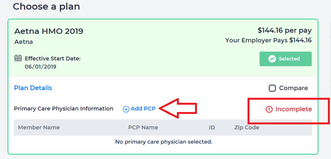Toggle the Compare checkbox
331x159 pixels.
[272, 88]
